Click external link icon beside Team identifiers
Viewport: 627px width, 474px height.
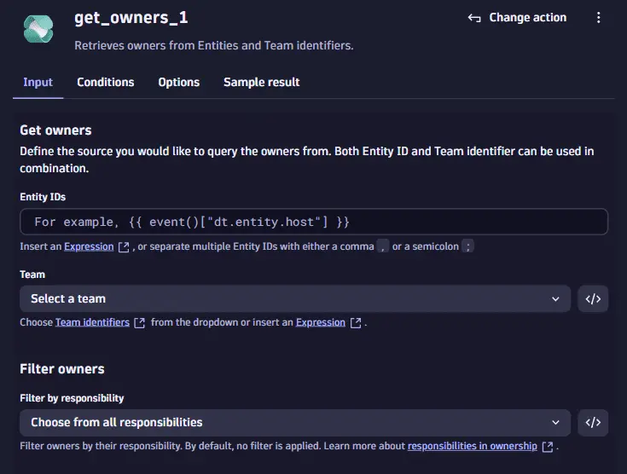[x=140, y=323]
